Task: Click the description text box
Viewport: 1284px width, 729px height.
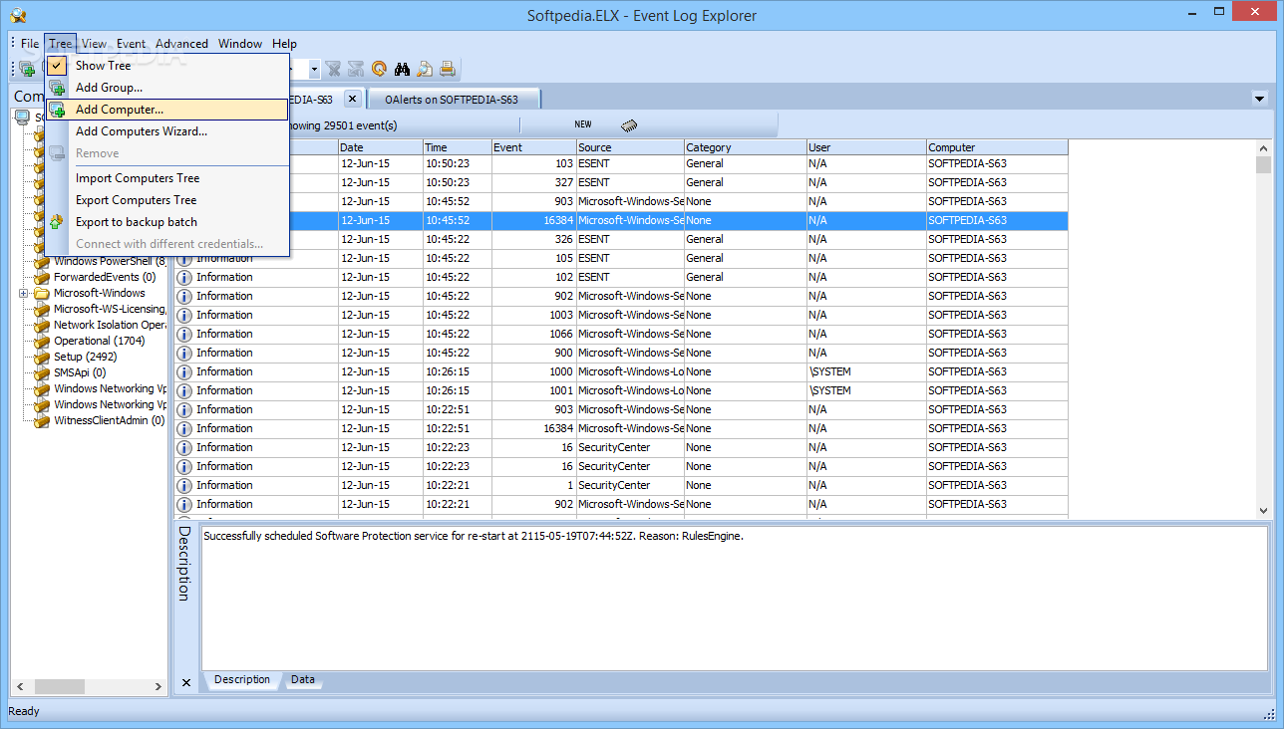Action: point(735,598)
